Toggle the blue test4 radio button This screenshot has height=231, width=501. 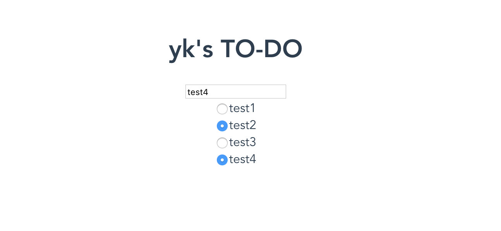point(222,160)
